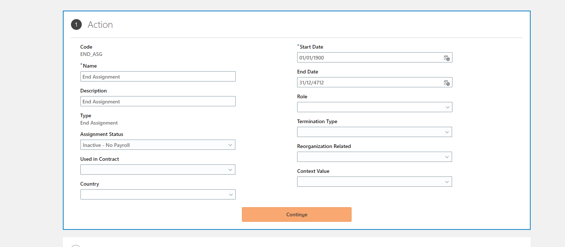
Task: Click the Type value End Assignment
Action: pyautogui.click(x=99, y=123)
